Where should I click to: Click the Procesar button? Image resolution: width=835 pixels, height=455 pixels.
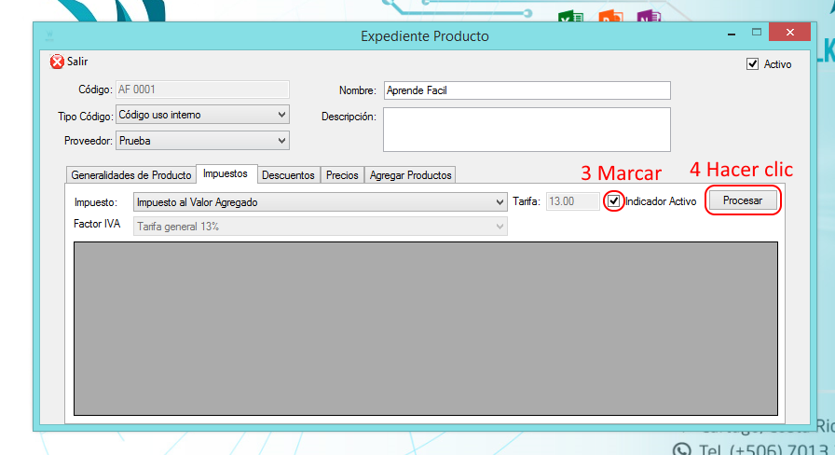pos(743,200)
